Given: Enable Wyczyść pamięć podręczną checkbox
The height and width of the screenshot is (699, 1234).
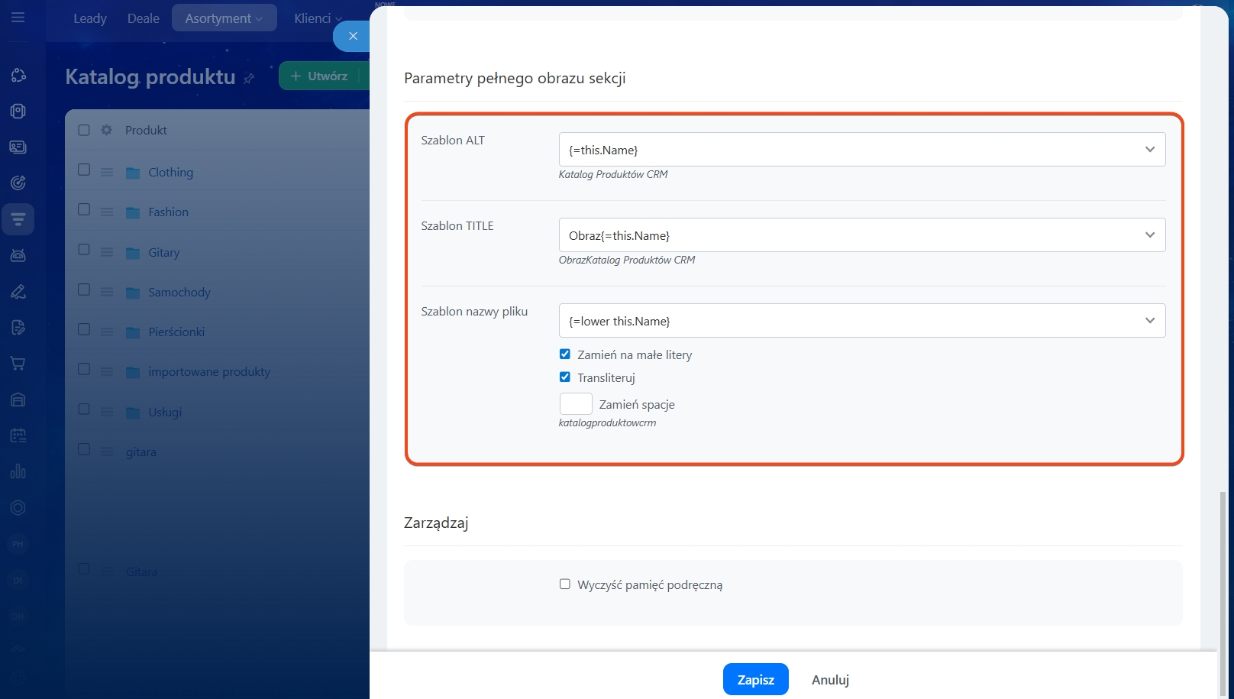Looking at the screenshot, I should [565, 584].
